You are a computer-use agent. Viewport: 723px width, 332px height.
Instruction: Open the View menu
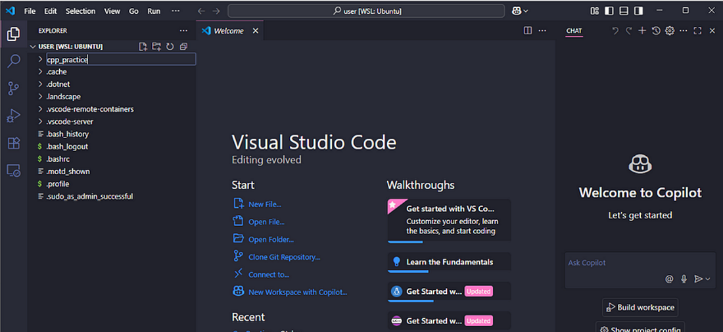(112, 11)
